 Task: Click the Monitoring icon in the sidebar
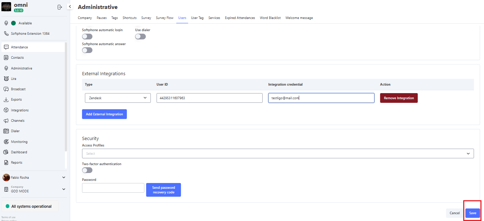(x=6, y=141)
